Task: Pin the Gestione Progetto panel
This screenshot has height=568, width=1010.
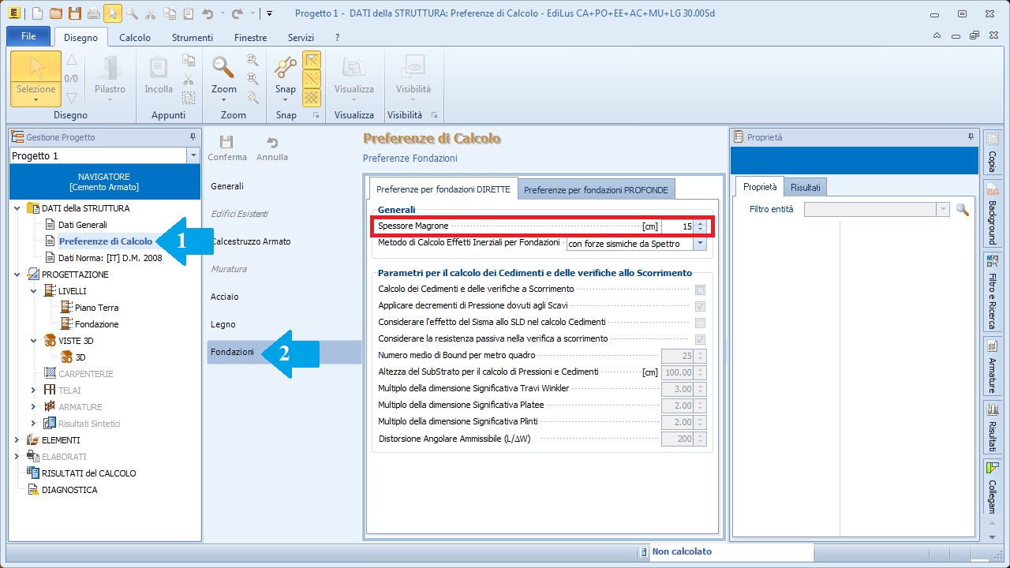Action: click(193, 136)
